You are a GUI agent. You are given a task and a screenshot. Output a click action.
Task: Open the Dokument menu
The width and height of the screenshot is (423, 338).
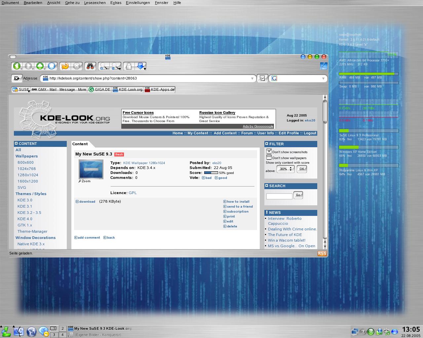10,3
